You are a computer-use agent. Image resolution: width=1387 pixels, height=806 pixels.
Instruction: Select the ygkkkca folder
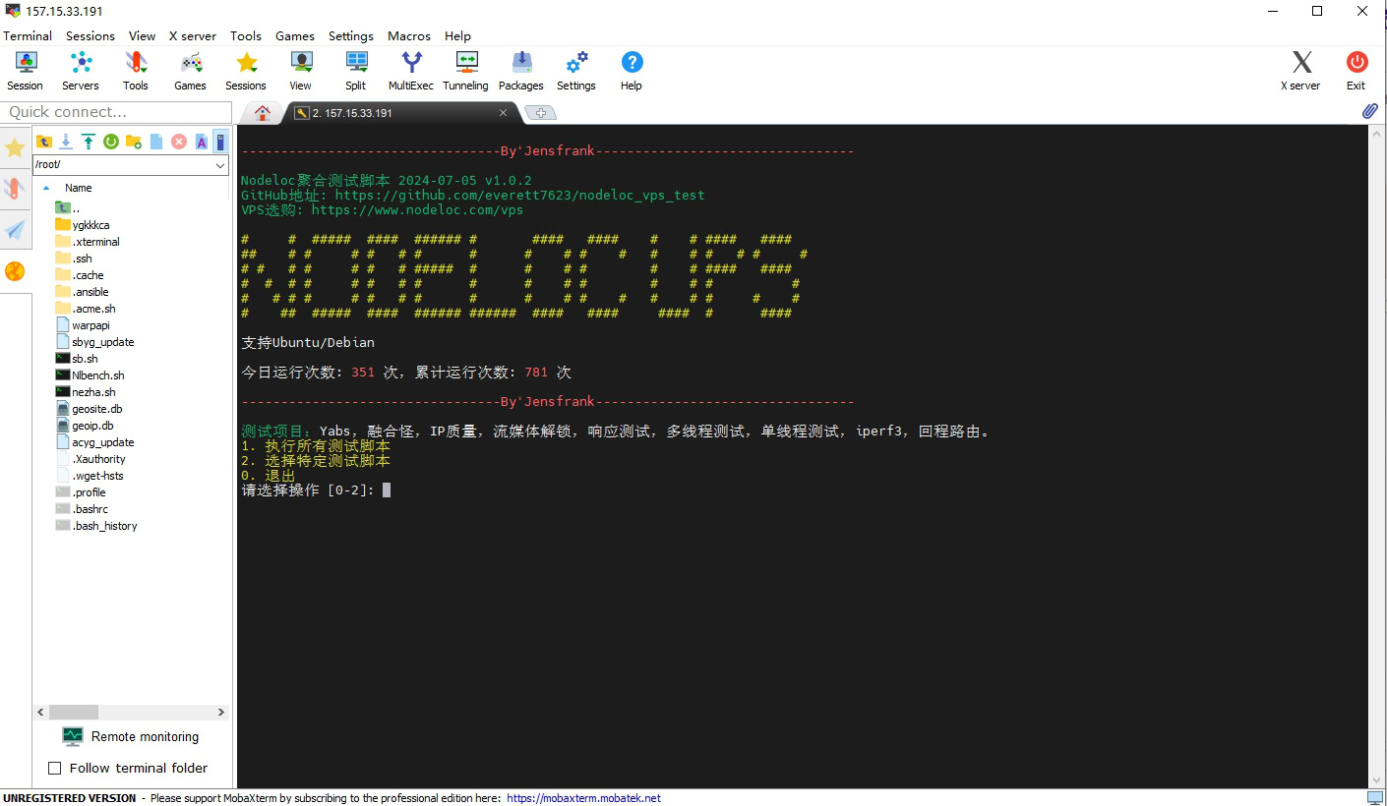pyautogui.click(x=83, y=225)
